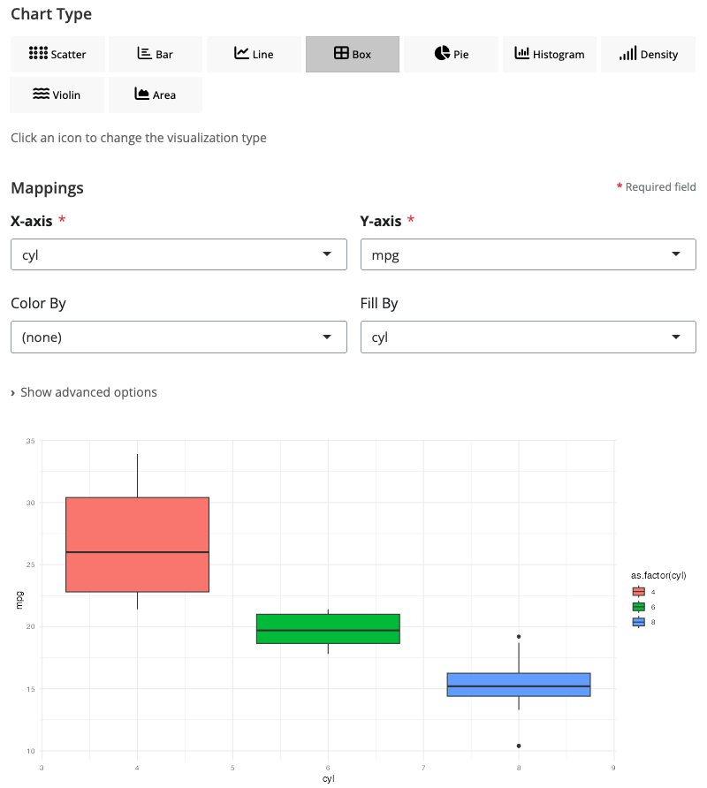This screenshot has height=788, width=707.
Task: Click the green legend swatch for 6
Action: pos(638,607)
